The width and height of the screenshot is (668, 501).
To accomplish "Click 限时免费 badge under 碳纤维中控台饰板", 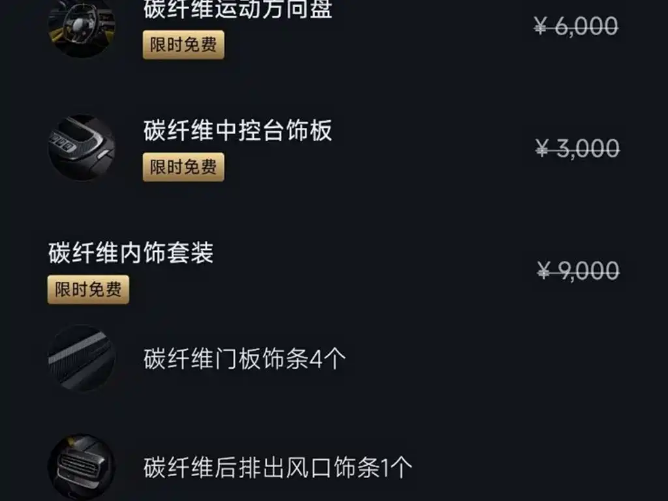I will point(183,167).
